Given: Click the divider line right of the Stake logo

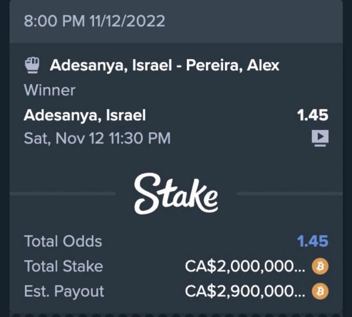Looking at the screenshot, I should 289,194.
